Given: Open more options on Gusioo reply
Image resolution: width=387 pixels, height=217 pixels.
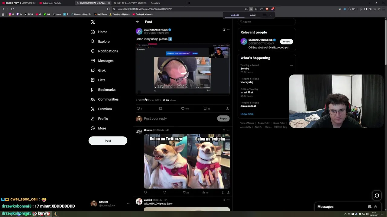Looking at the screenshot, I should [228, 200].
